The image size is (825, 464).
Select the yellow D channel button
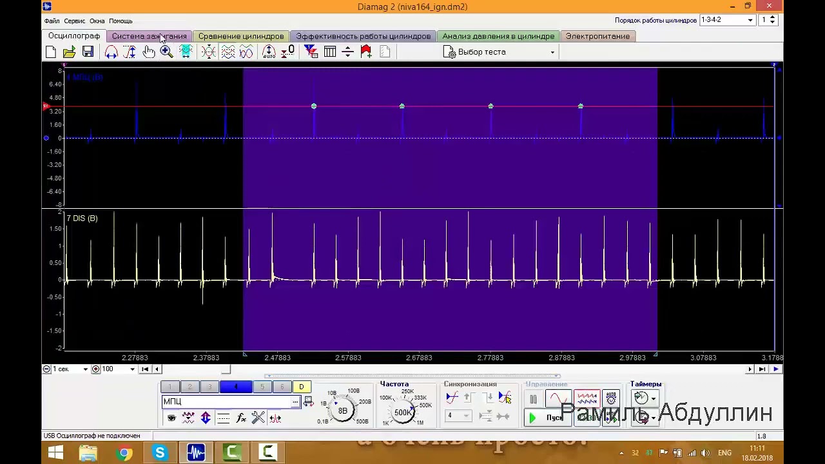[x=301, y=387]
